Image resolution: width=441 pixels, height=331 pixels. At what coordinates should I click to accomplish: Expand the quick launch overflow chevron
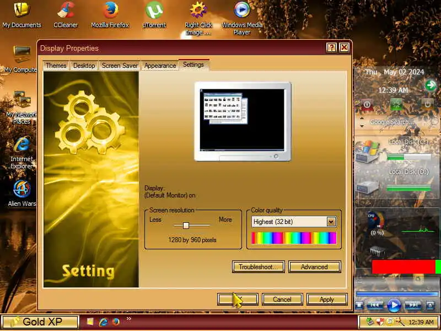pyautogui.click(x=129, y=319)
